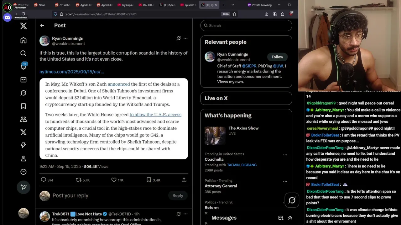Viewport: 401px width, 225px height.
Task: Open the X logo home icon in sidebar
Action: tap(23, 26)
